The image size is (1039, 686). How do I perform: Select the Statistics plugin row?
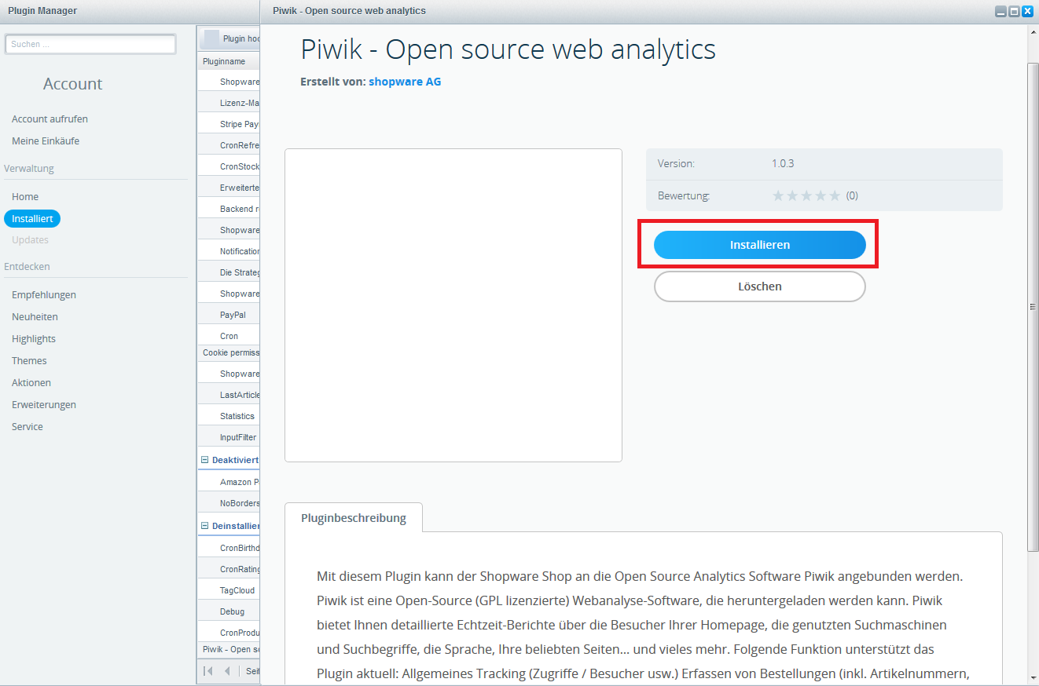229,416
